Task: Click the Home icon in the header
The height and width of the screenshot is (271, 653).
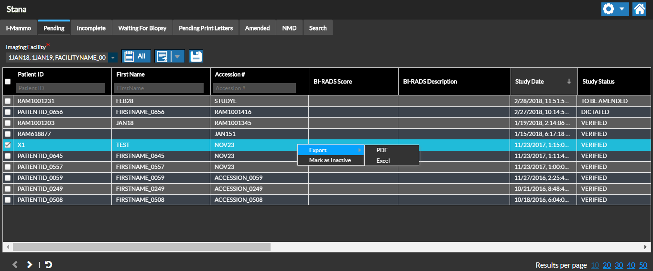Action: 639,9
